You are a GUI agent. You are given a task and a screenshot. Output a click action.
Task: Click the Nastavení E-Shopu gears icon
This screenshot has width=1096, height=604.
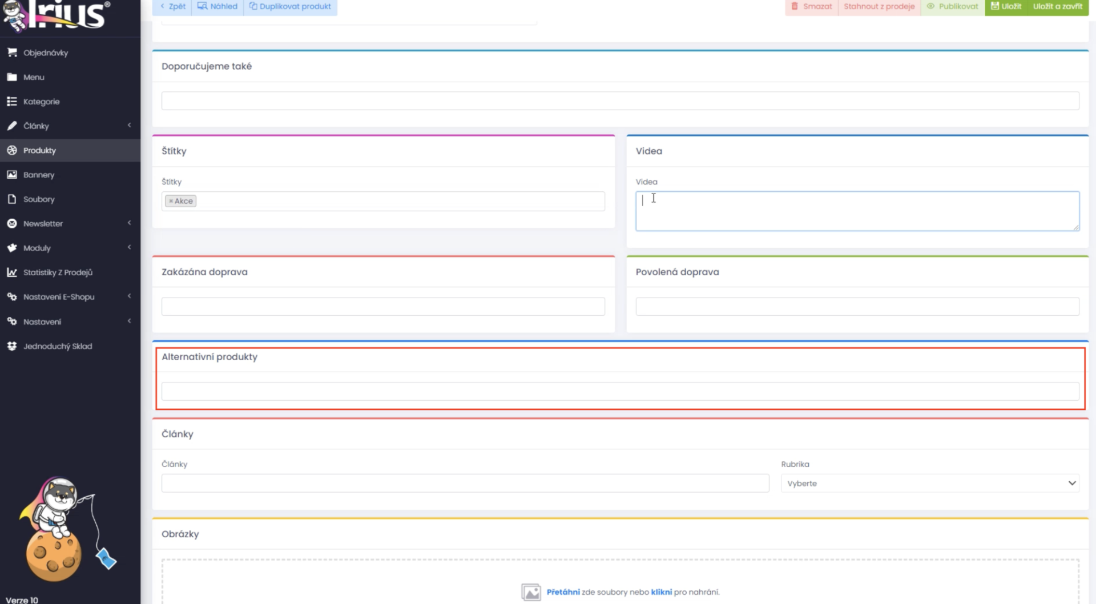(12, 297)
